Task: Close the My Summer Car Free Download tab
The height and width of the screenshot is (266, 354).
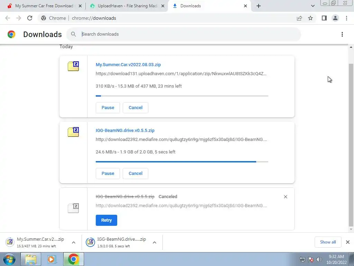Action: 80,6
